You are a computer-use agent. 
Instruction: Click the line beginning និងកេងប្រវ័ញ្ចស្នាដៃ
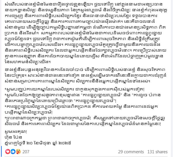(x=60, y=101)
